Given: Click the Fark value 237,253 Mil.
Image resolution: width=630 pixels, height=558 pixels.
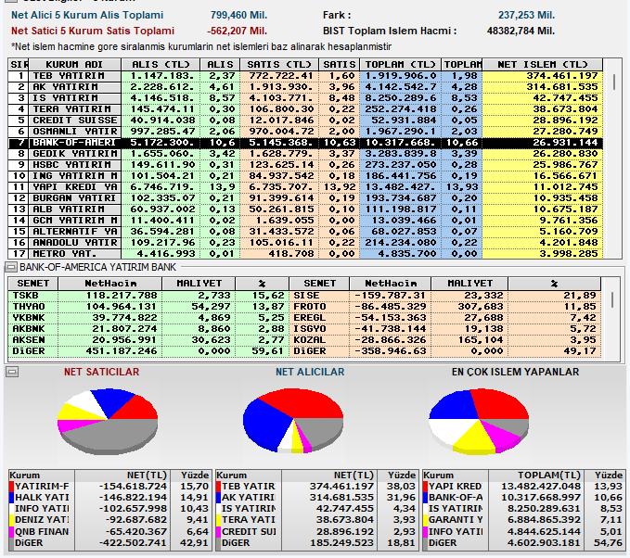Looking at the screenshot, I should click(x=526, y=15).
